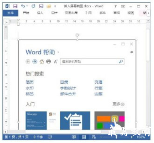Click the Back arrow in Word help
Viewport: 154px width, 143px height.
click(x=28, y=62)
